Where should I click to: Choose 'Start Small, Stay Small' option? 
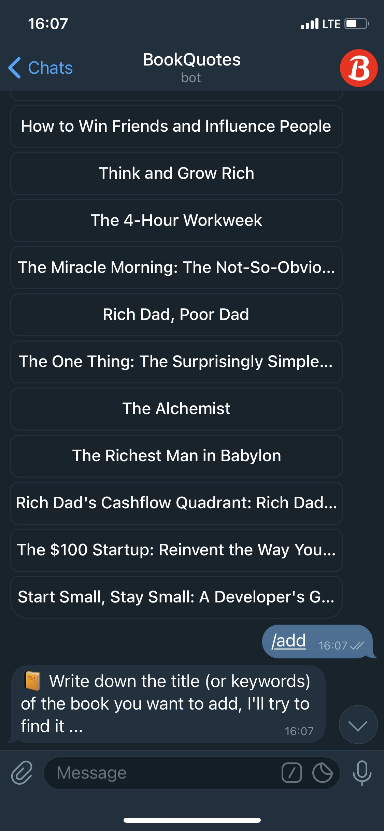176,597
